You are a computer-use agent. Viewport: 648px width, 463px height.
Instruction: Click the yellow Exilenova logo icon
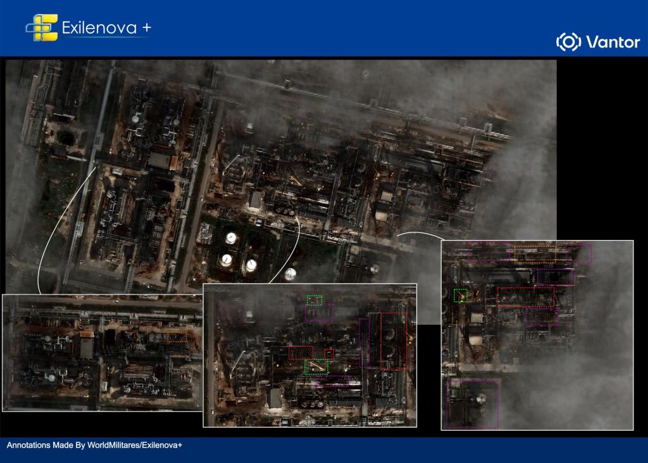41,28
